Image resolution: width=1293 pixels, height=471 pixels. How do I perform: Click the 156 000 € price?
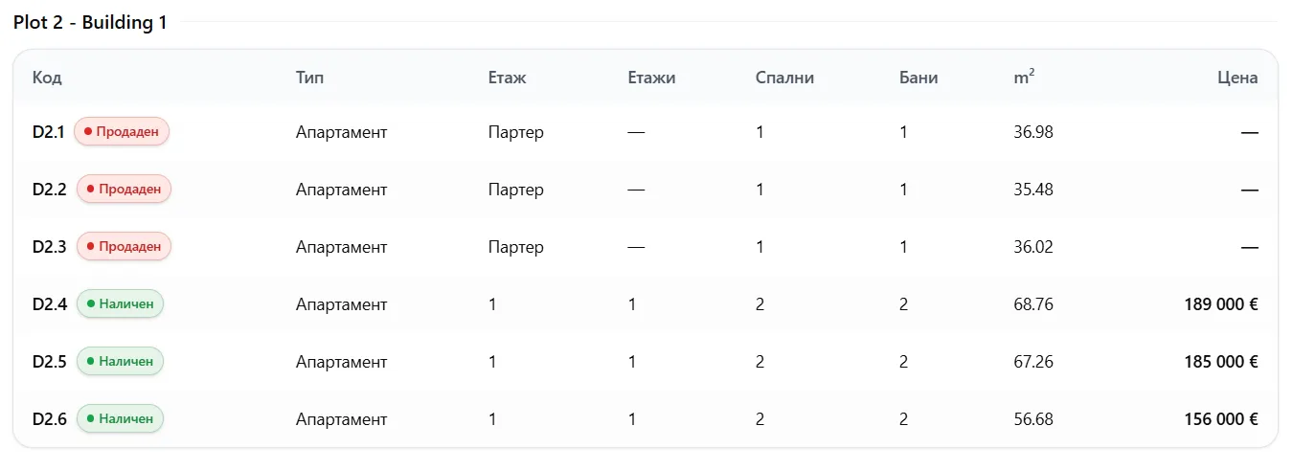(x=1220, y=419)
